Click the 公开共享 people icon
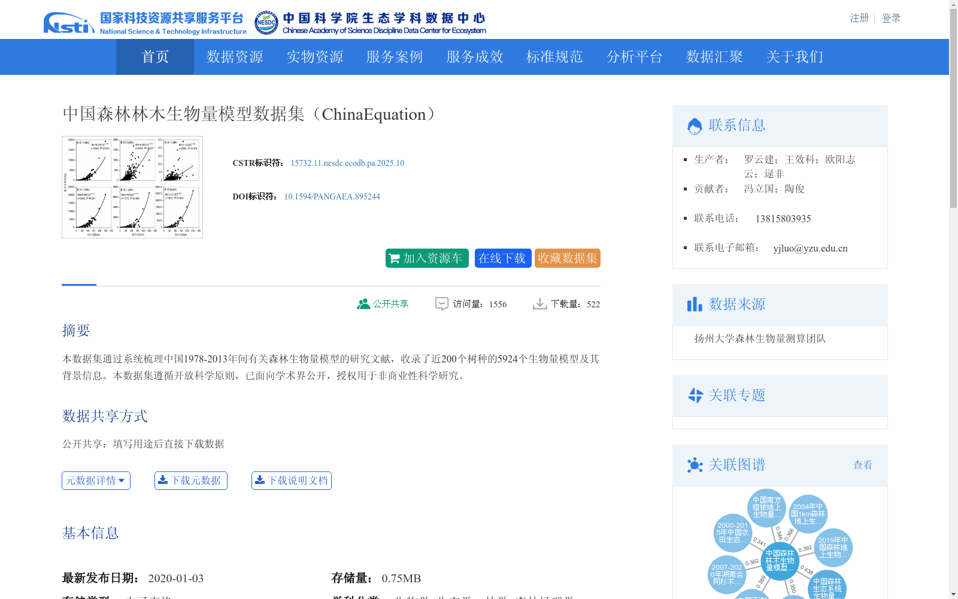 click(x=363, y=304)
